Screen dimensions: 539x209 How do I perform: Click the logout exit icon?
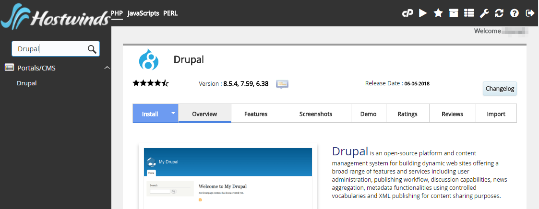pos(530,13)
